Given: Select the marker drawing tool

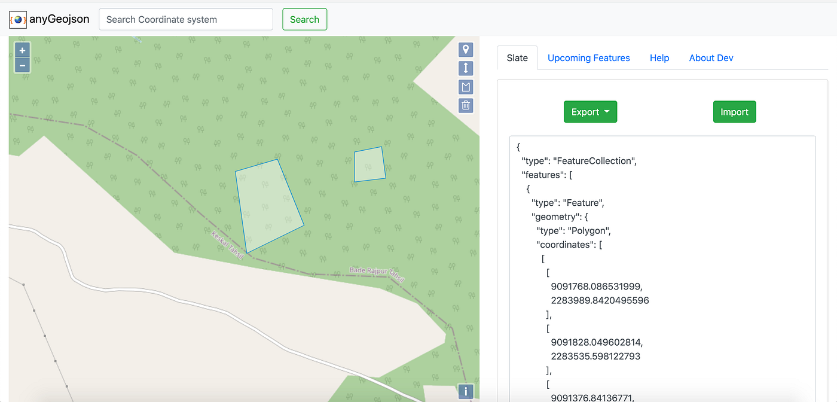Looking at the screenshot, I should 466,50.
